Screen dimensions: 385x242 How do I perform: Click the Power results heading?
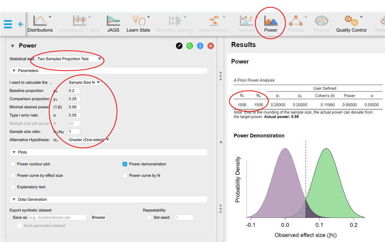point(240,61)
